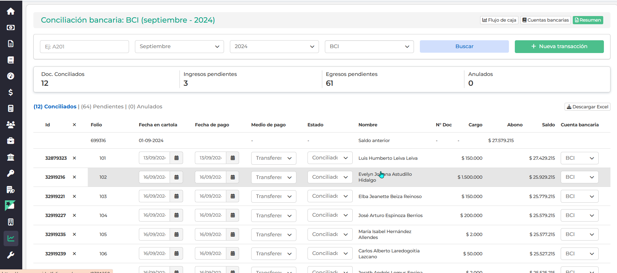Image resolution: width=617 pixels, height=273 pixels.
Task: Open the briefcase icon in the sidebar
Action: point(11,141)
